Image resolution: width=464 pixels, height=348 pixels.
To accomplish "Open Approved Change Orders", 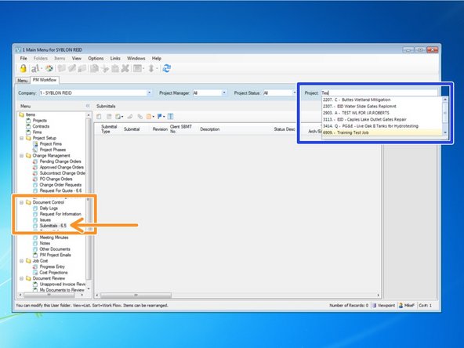I will [62, 167].
